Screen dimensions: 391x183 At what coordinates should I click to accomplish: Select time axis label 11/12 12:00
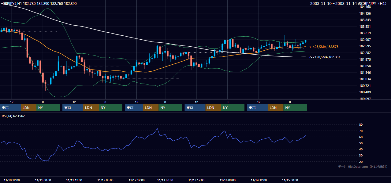coord(136,180)
